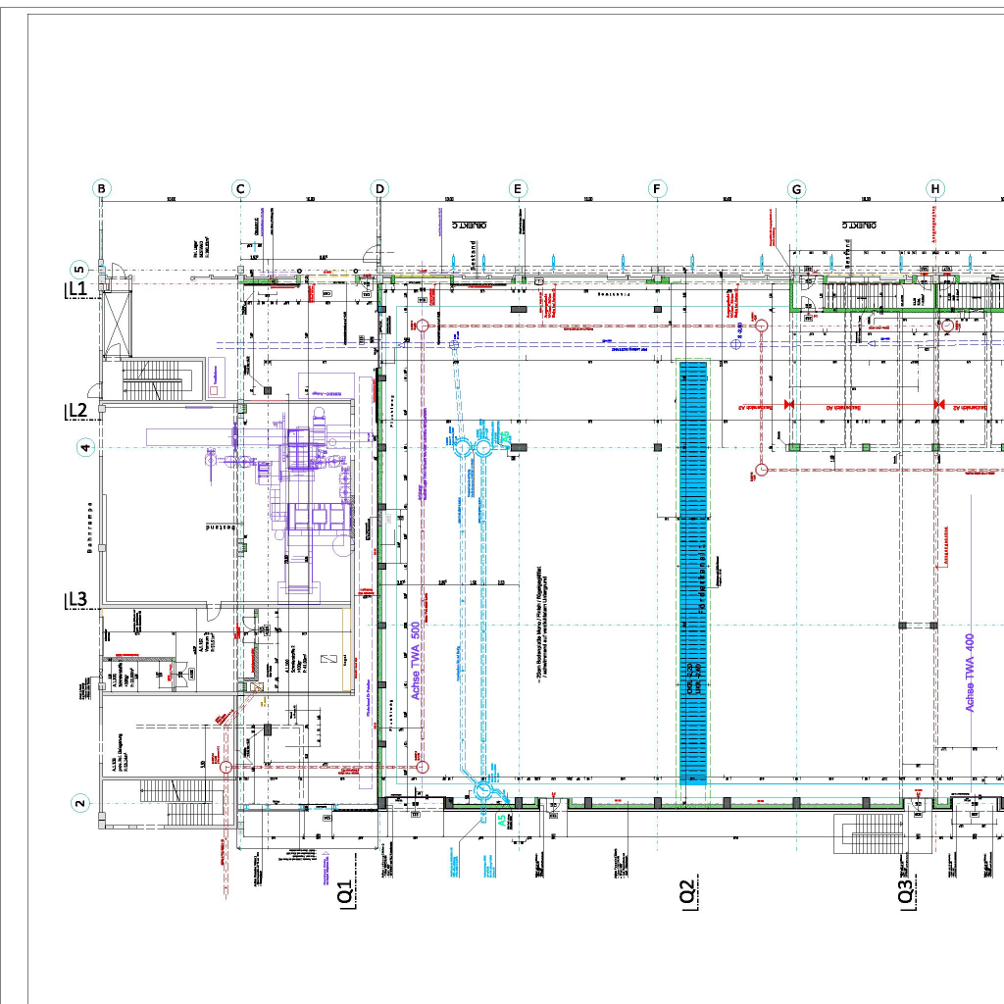Select the grid axis marker C
1004x1004 pixels.
[241, 189]
